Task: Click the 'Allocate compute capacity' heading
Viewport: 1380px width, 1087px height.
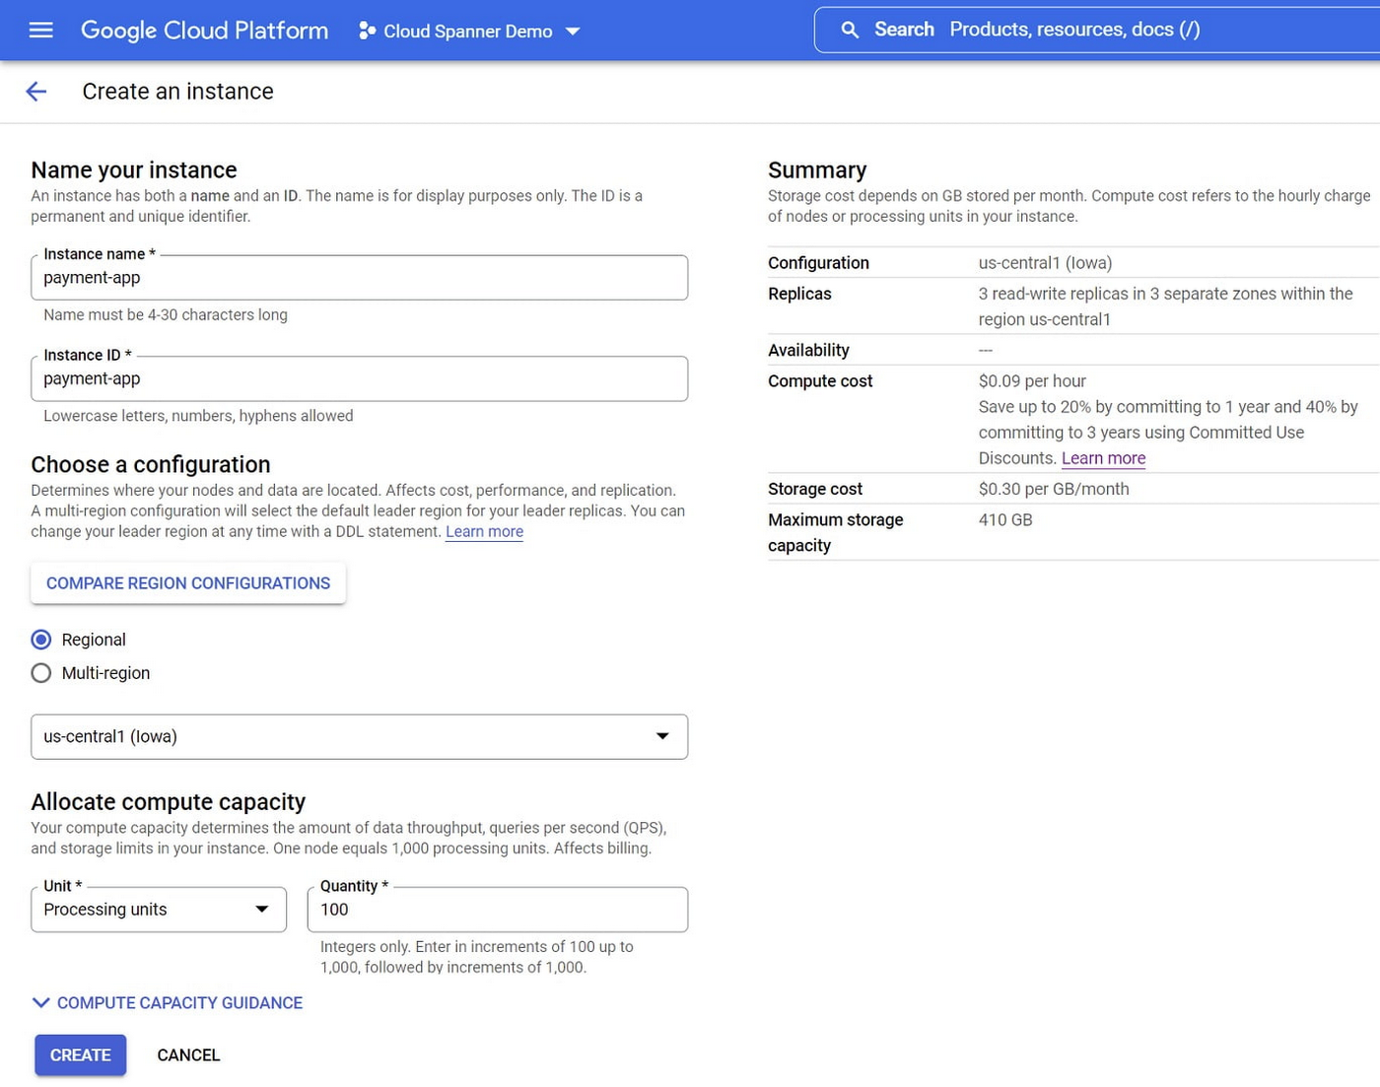Action: pyautogui.click(x=168, y=802)
